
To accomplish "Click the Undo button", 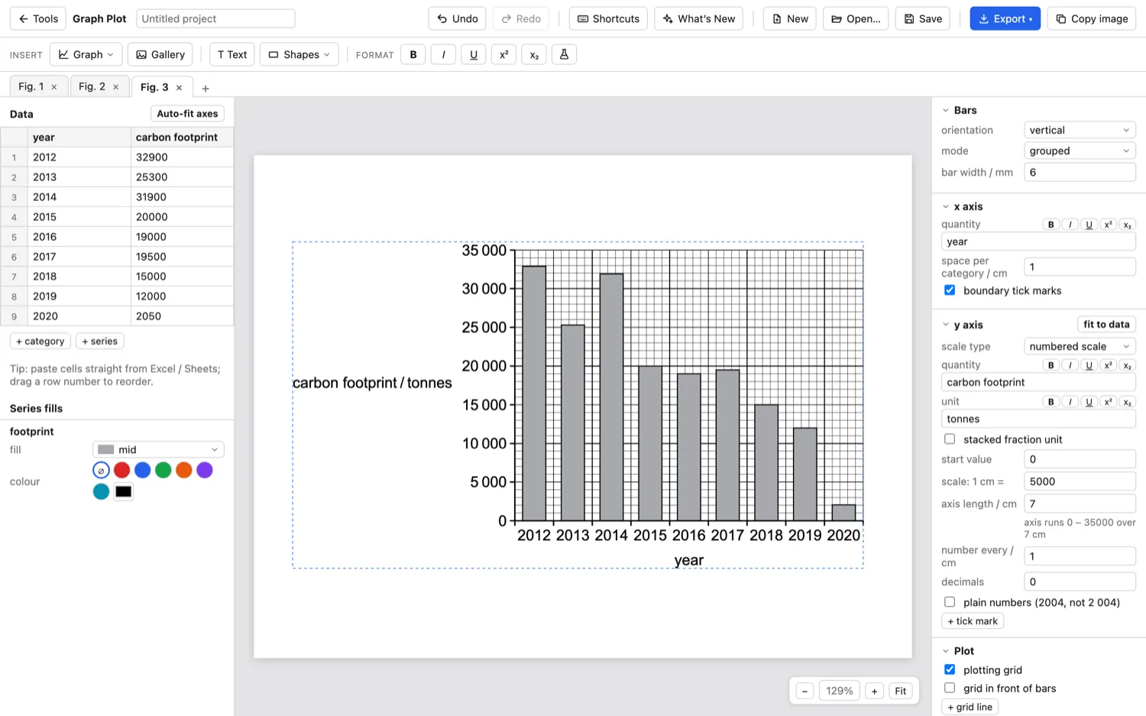I will [457, 18].
